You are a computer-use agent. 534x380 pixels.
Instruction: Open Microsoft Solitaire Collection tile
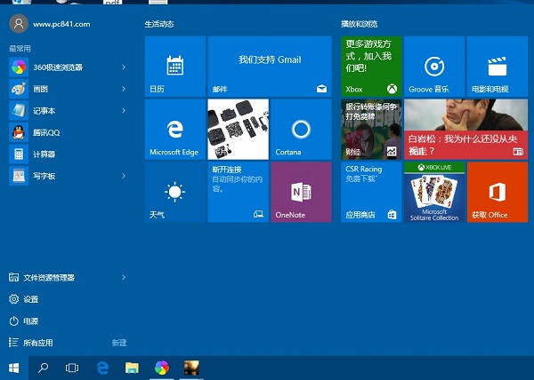tap(434, 192)
